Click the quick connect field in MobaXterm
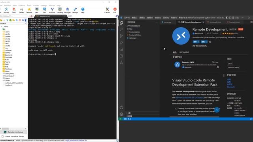 (x=13, y=16)
